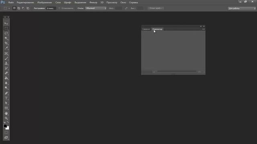
Task: Open the Навигатор panel options menu
Action: click(204, 29)
